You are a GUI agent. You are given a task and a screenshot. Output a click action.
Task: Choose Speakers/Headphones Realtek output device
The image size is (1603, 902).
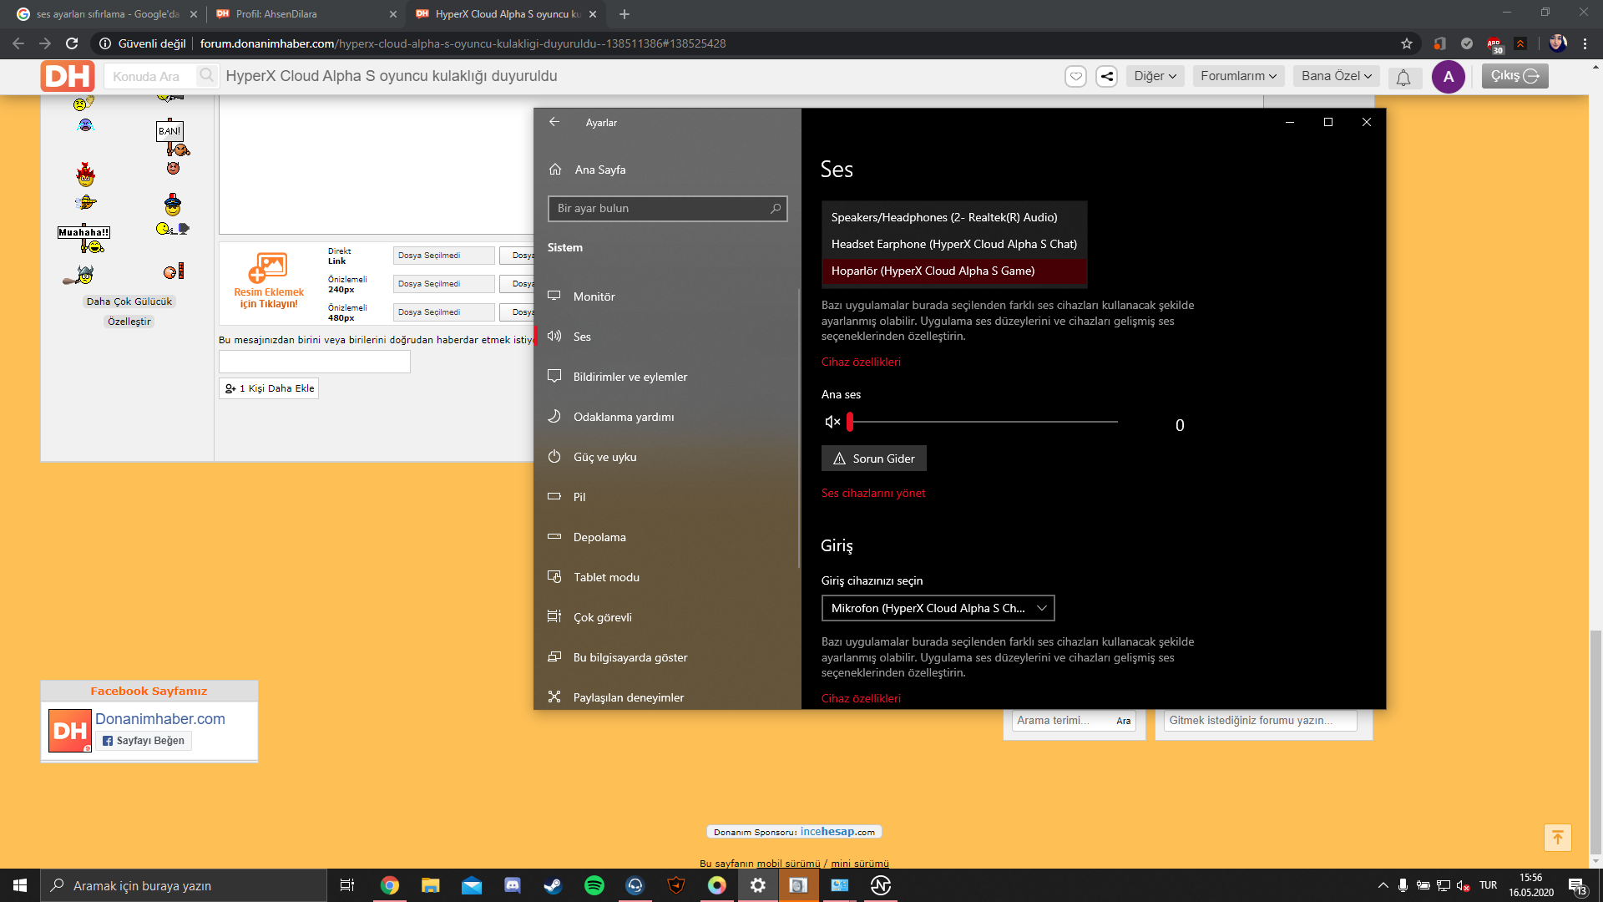(x=954, y=217)
